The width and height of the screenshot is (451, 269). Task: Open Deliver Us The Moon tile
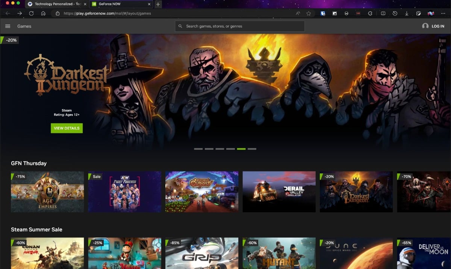click(x=424, y=253)
